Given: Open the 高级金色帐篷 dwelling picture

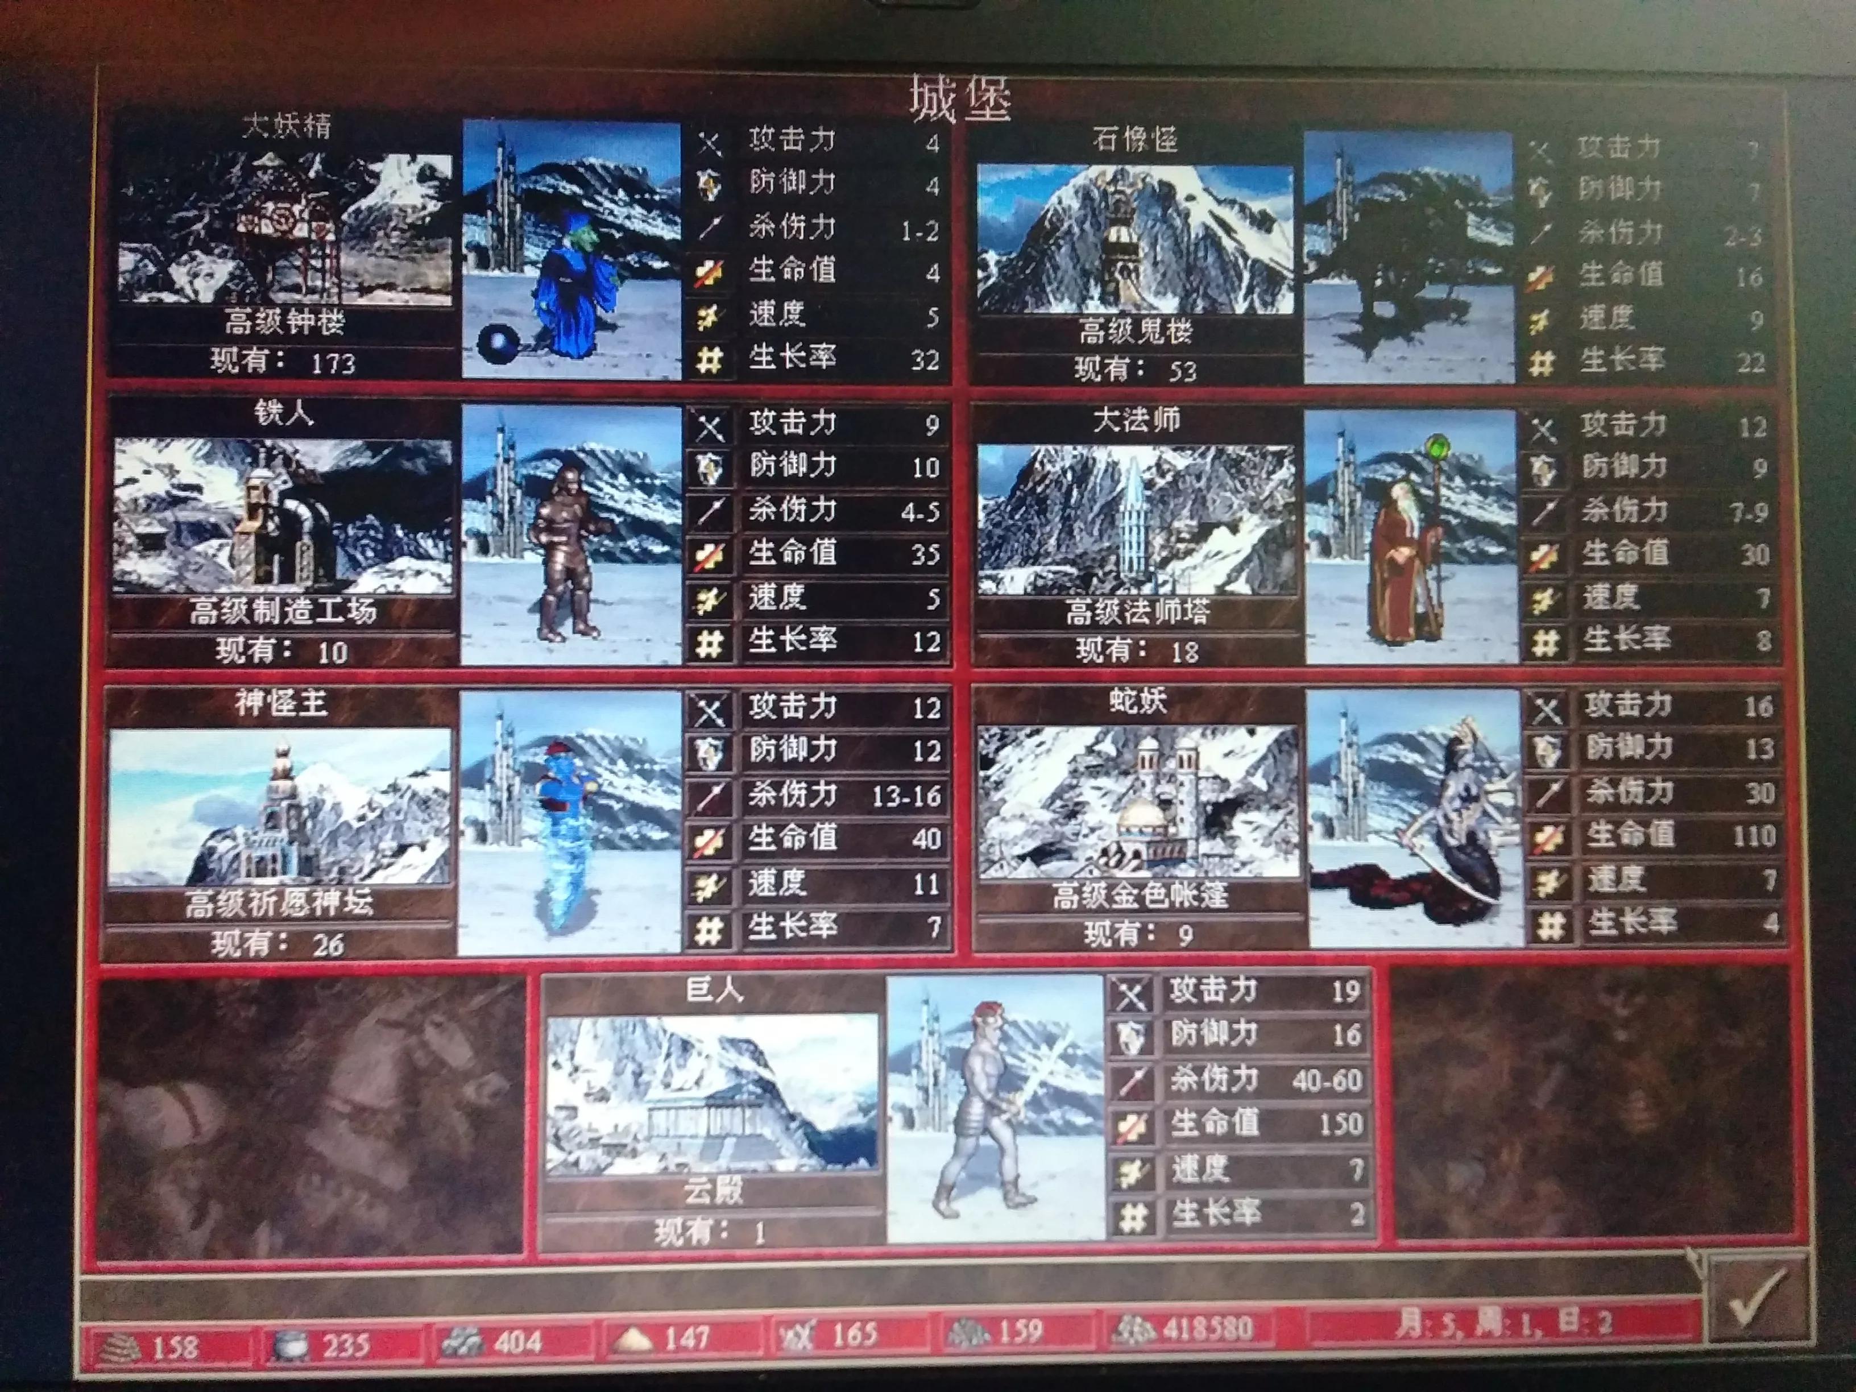Looking at the screenshot, I should point(1138,803).
